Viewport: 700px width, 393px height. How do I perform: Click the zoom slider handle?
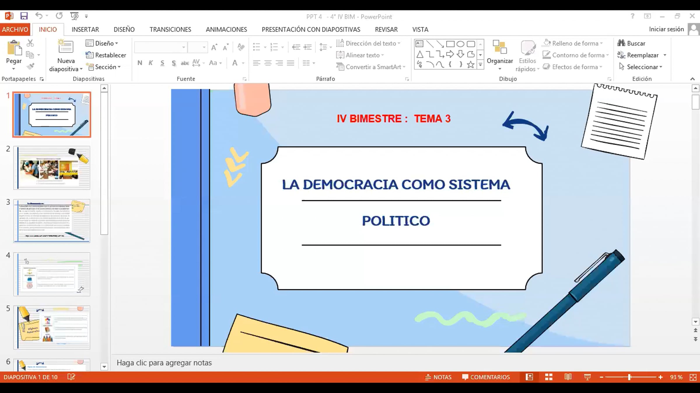coord(629,377)
